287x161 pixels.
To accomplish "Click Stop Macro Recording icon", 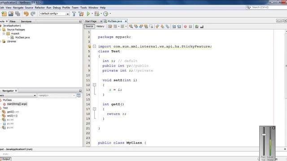I will 190,26.
